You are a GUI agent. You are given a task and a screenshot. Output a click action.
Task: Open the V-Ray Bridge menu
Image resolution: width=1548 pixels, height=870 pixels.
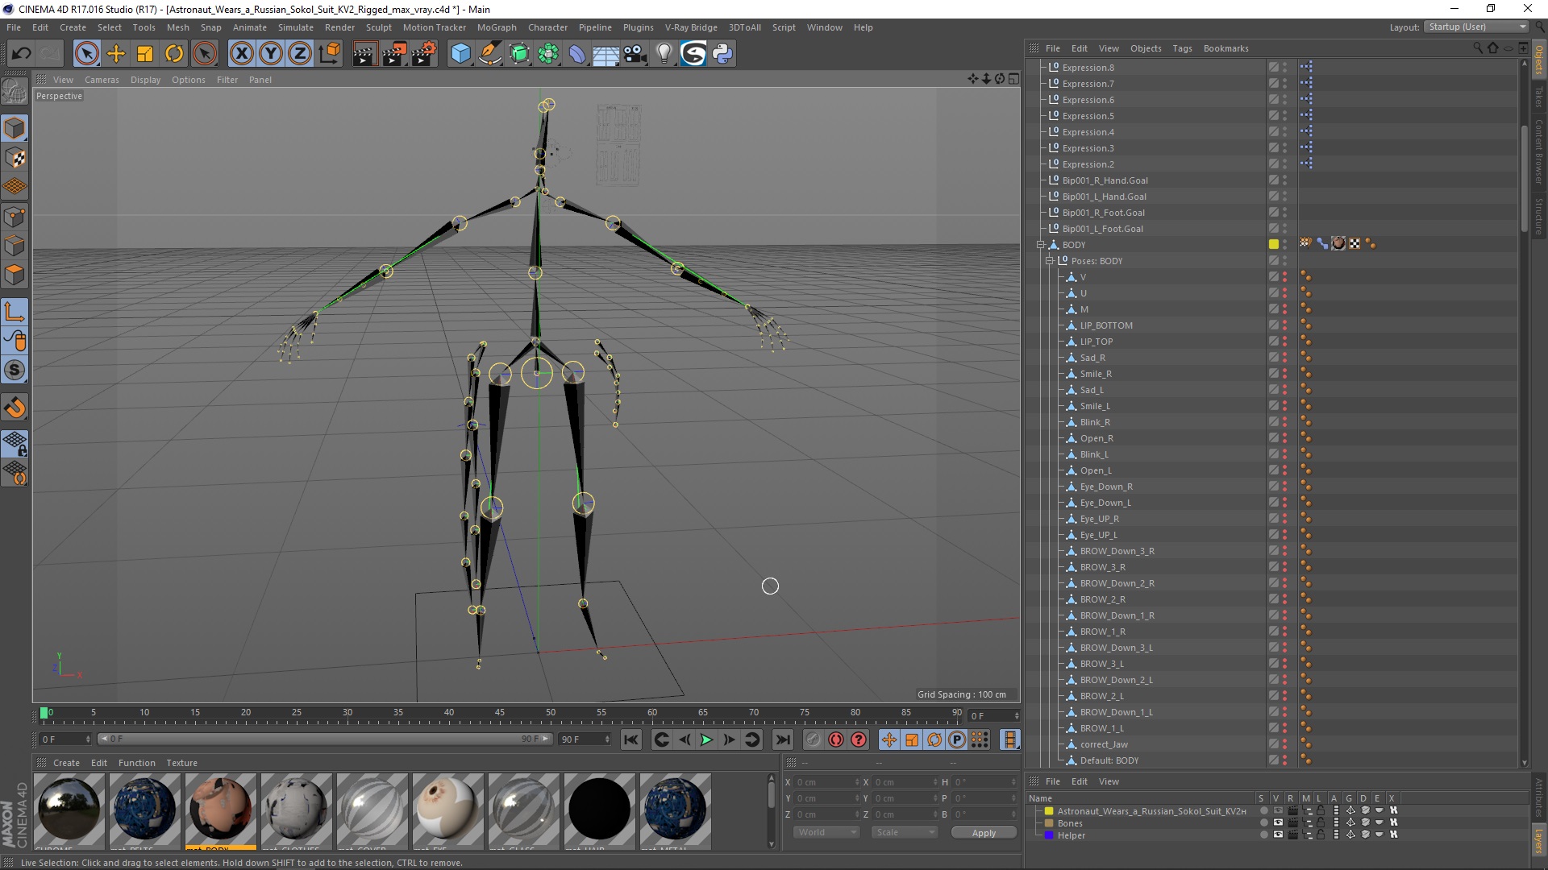click(x=691, y=27)
